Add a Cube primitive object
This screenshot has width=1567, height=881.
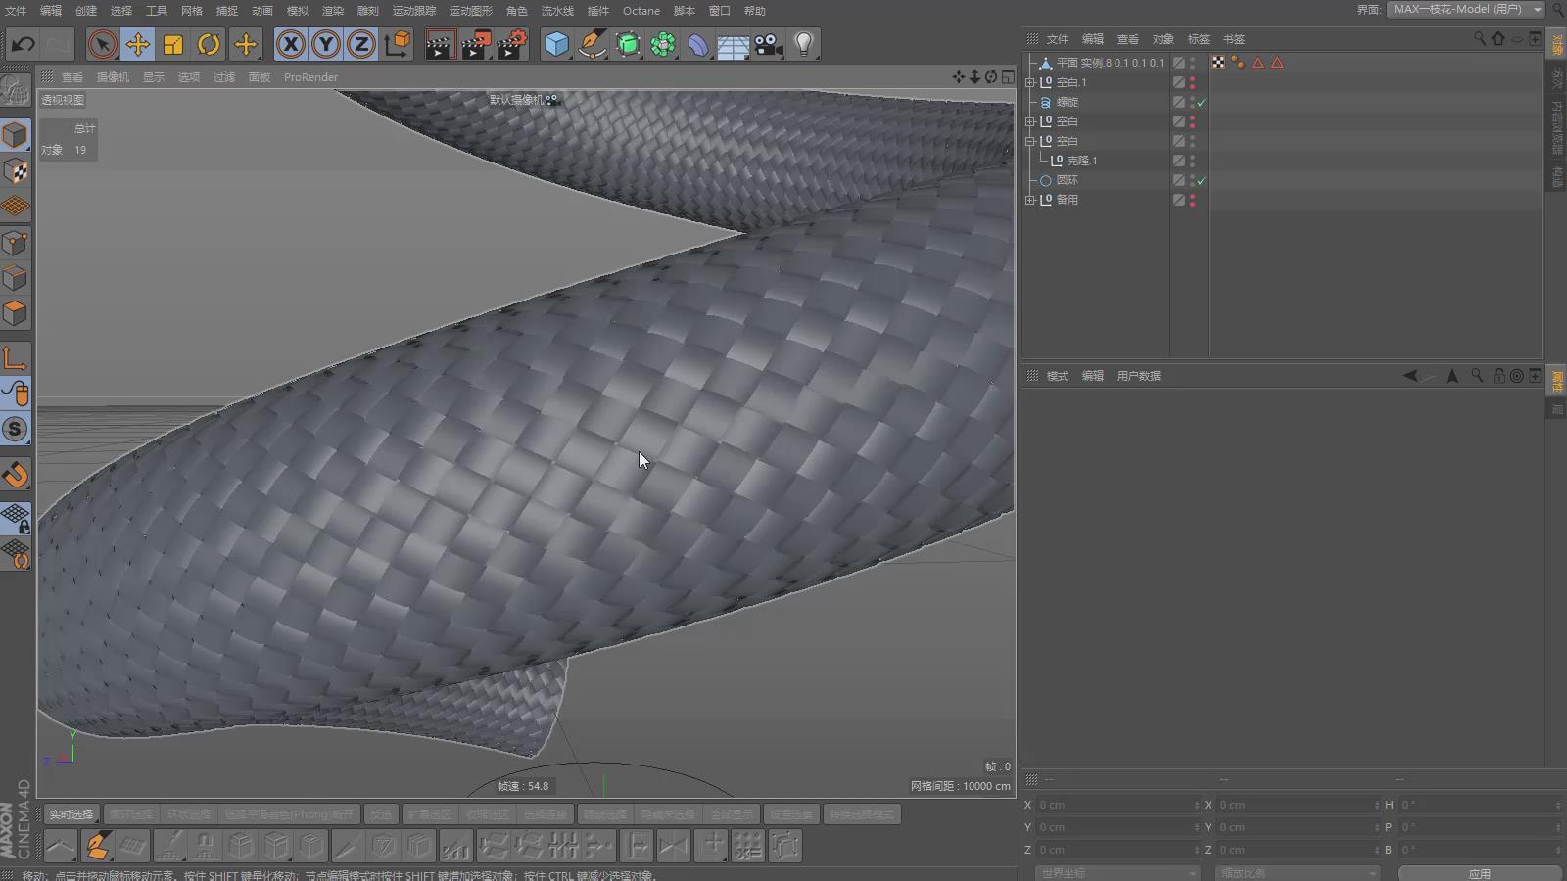point(556,44)
